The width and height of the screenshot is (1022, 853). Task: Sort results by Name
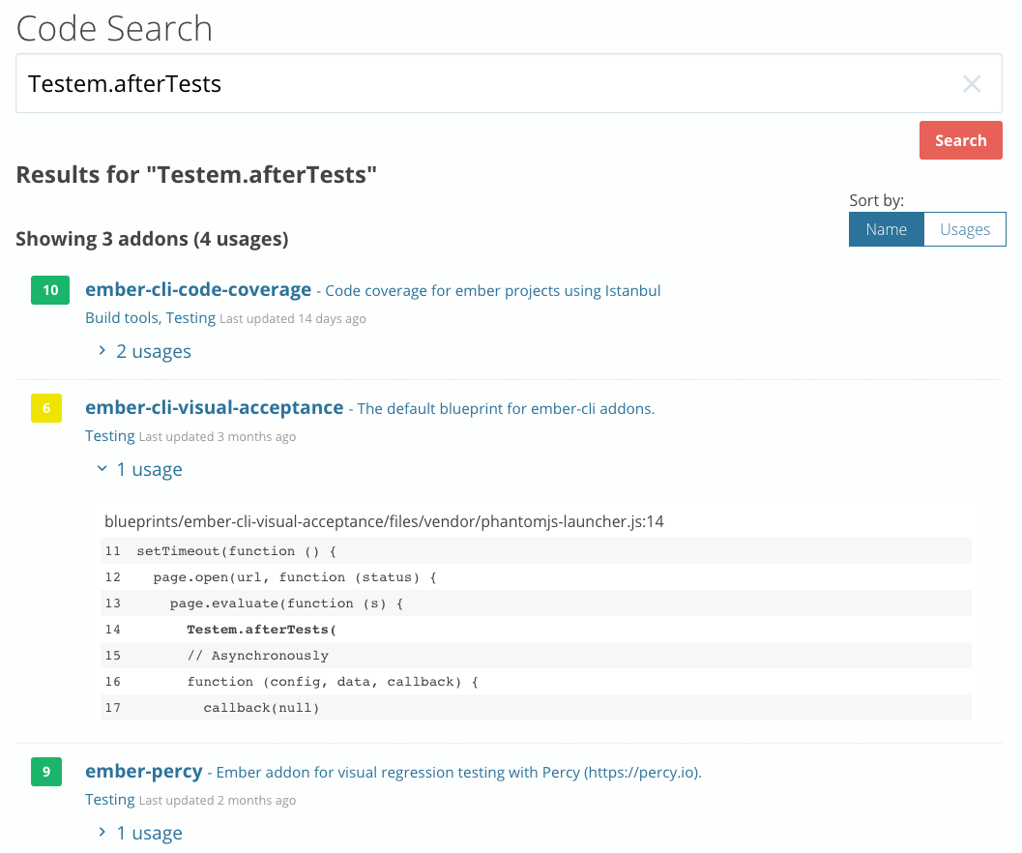[886, 229]
